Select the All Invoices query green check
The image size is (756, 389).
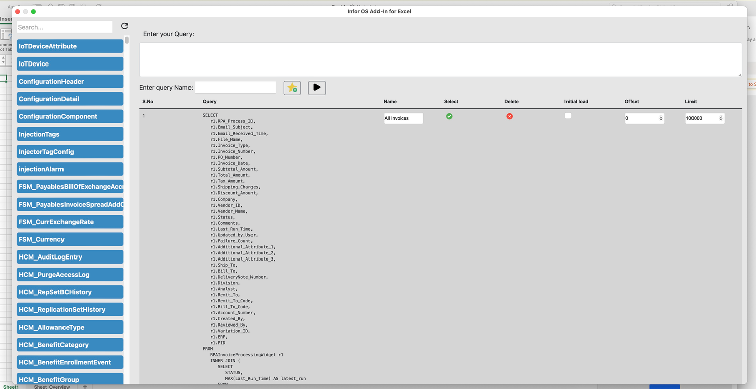[449, 116]
